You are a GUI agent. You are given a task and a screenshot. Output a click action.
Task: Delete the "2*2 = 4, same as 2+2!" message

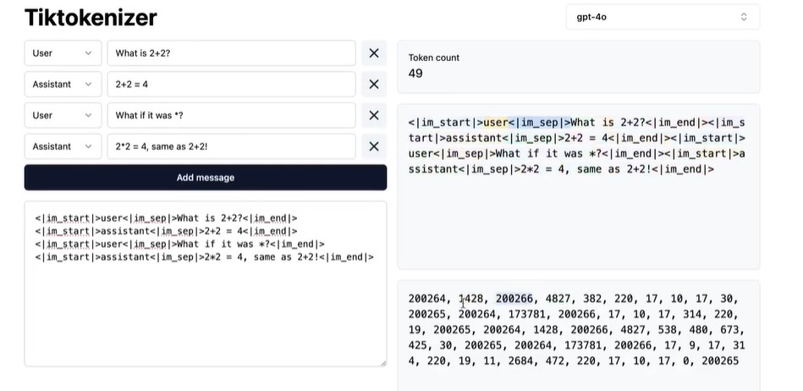coord(373,146)
